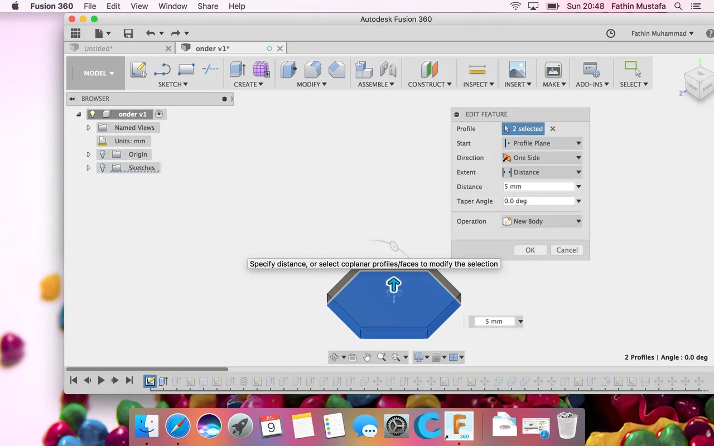Open the File menu

point(90,6)
